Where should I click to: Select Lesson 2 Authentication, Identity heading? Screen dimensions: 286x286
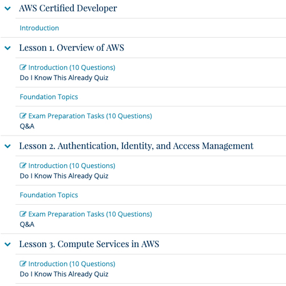137,146
